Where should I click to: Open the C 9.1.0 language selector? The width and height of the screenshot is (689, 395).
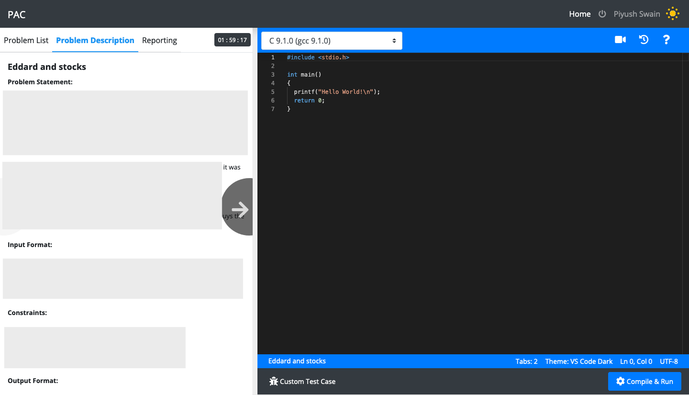(x=331, y=40)
